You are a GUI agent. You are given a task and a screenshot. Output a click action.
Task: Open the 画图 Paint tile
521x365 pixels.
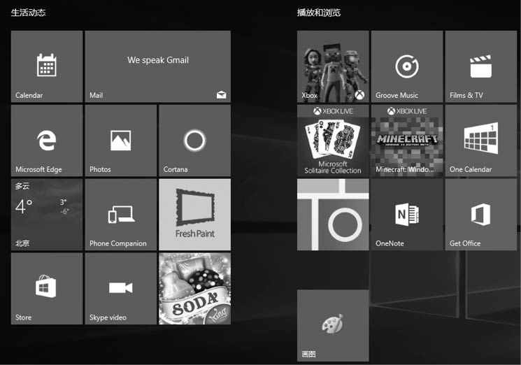[333, 325]
